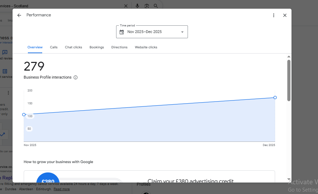Close the Performance dialog
The height and width of the screenshot is (194, 318).
point(285,15)
